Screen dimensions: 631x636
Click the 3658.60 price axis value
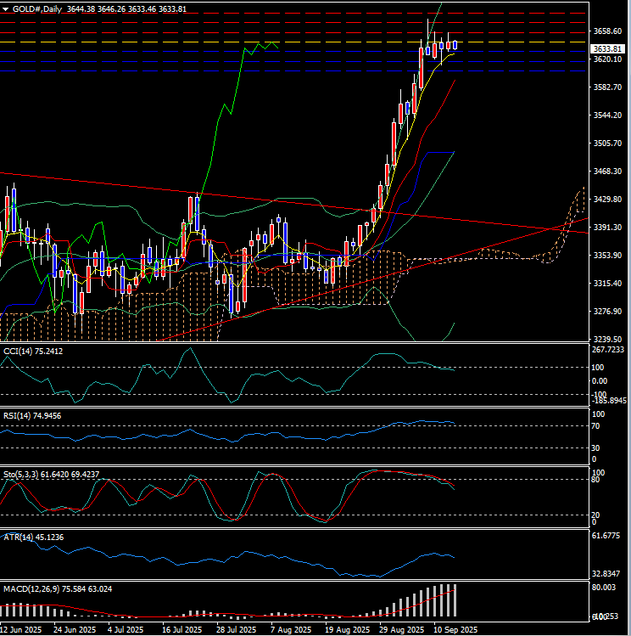(607, 31)
